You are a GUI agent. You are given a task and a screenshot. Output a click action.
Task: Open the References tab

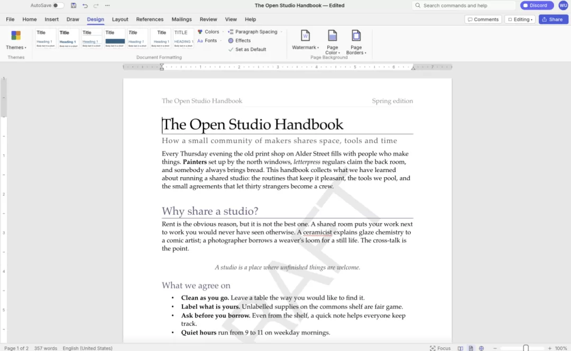(150, 20)
